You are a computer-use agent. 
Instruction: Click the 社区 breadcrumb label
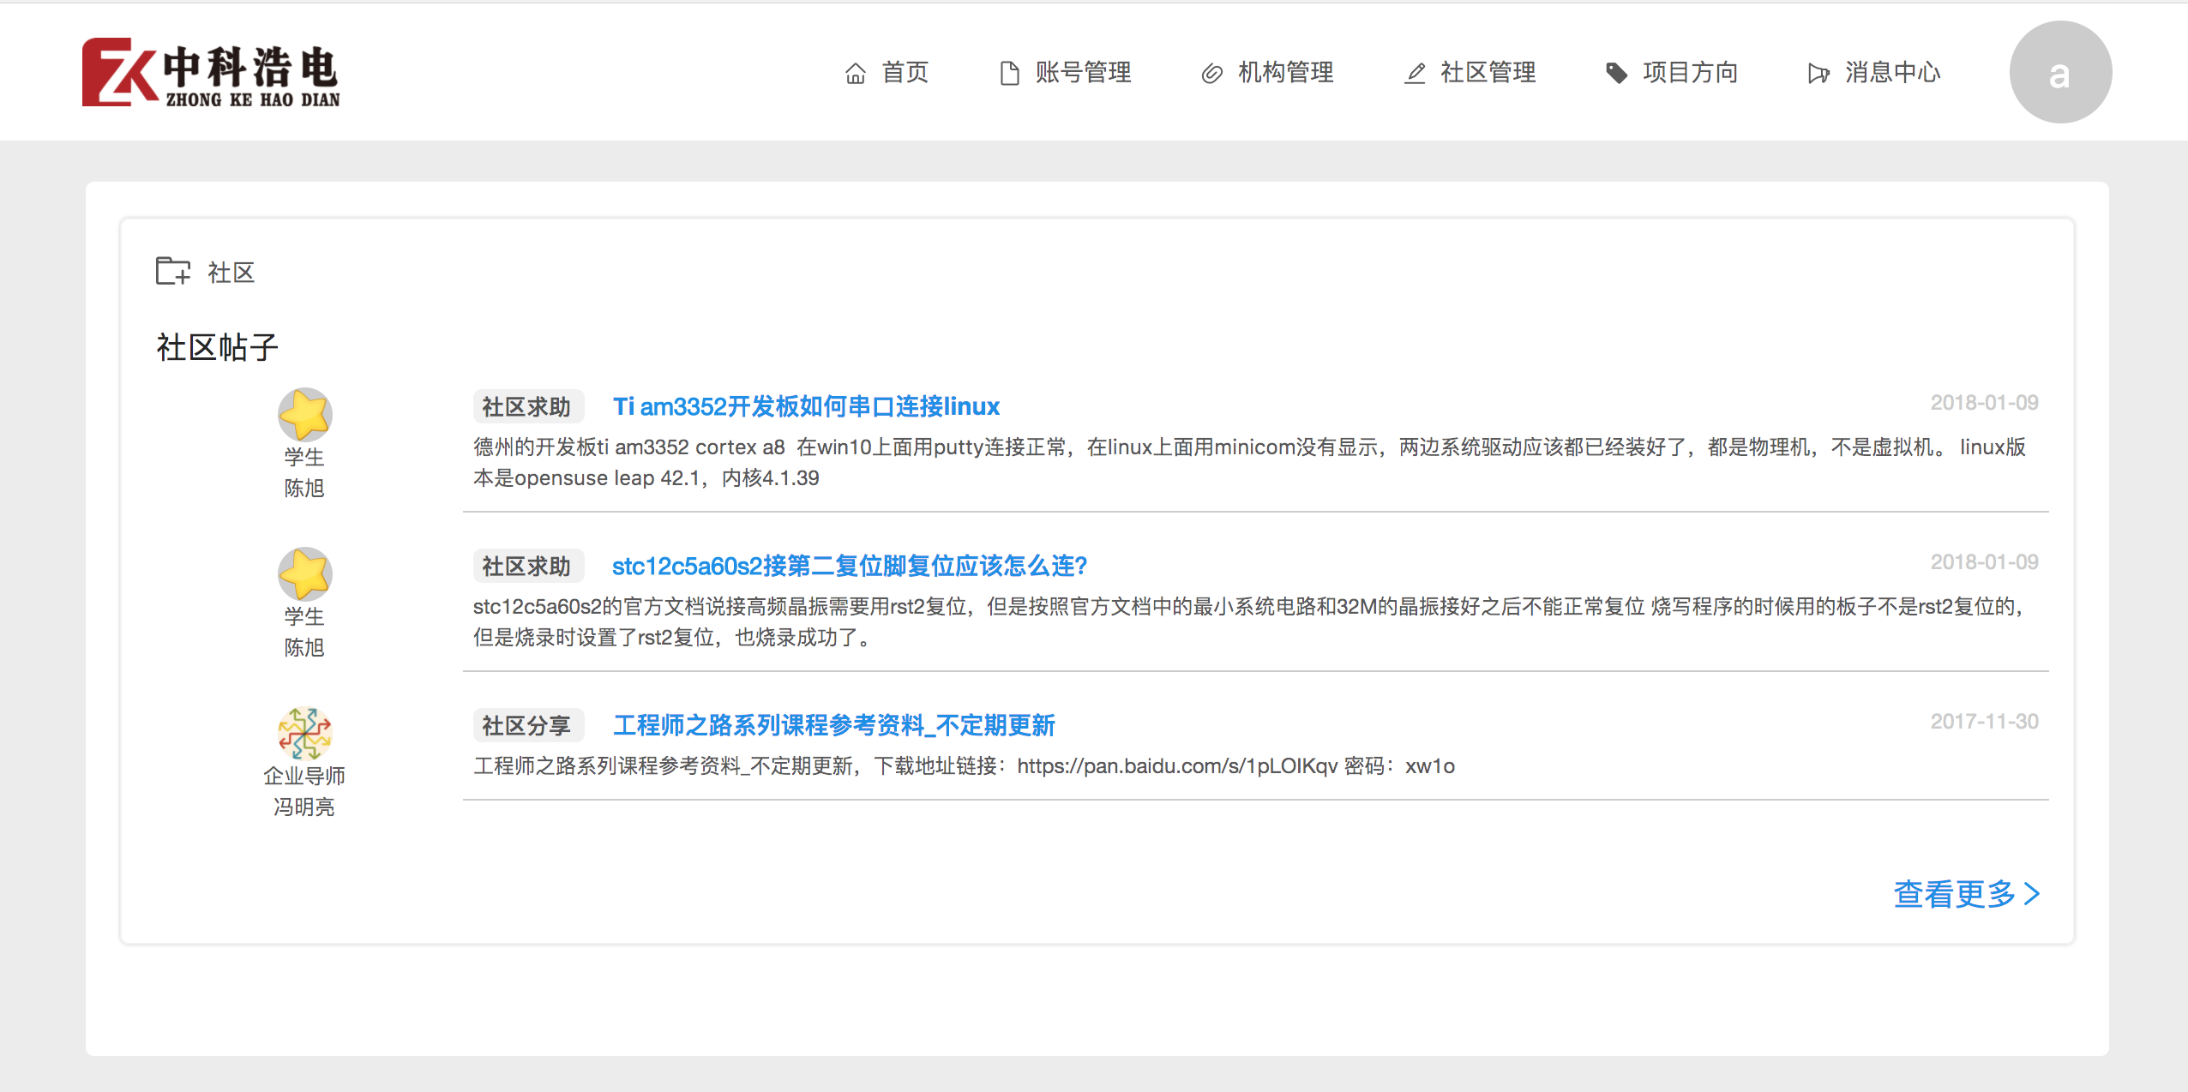point(231,273)
